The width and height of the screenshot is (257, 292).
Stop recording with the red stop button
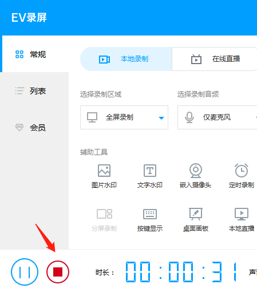tap(58, 272)
